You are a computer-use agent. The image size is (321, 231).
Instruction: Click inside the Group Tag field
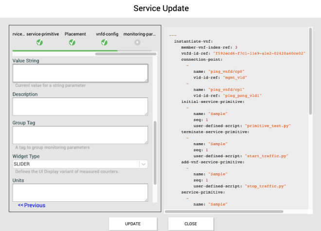(80, 135)
